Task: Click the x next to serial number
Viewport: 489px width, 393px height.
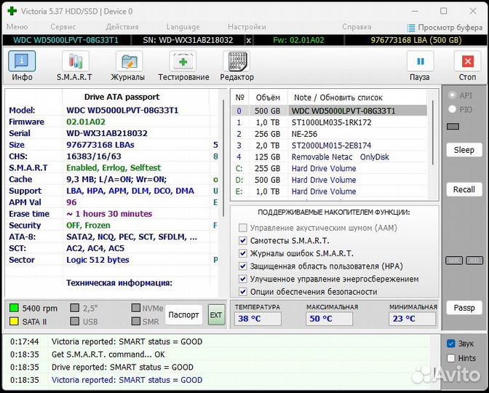Action: pyautogui.click(x=249, y=40)
